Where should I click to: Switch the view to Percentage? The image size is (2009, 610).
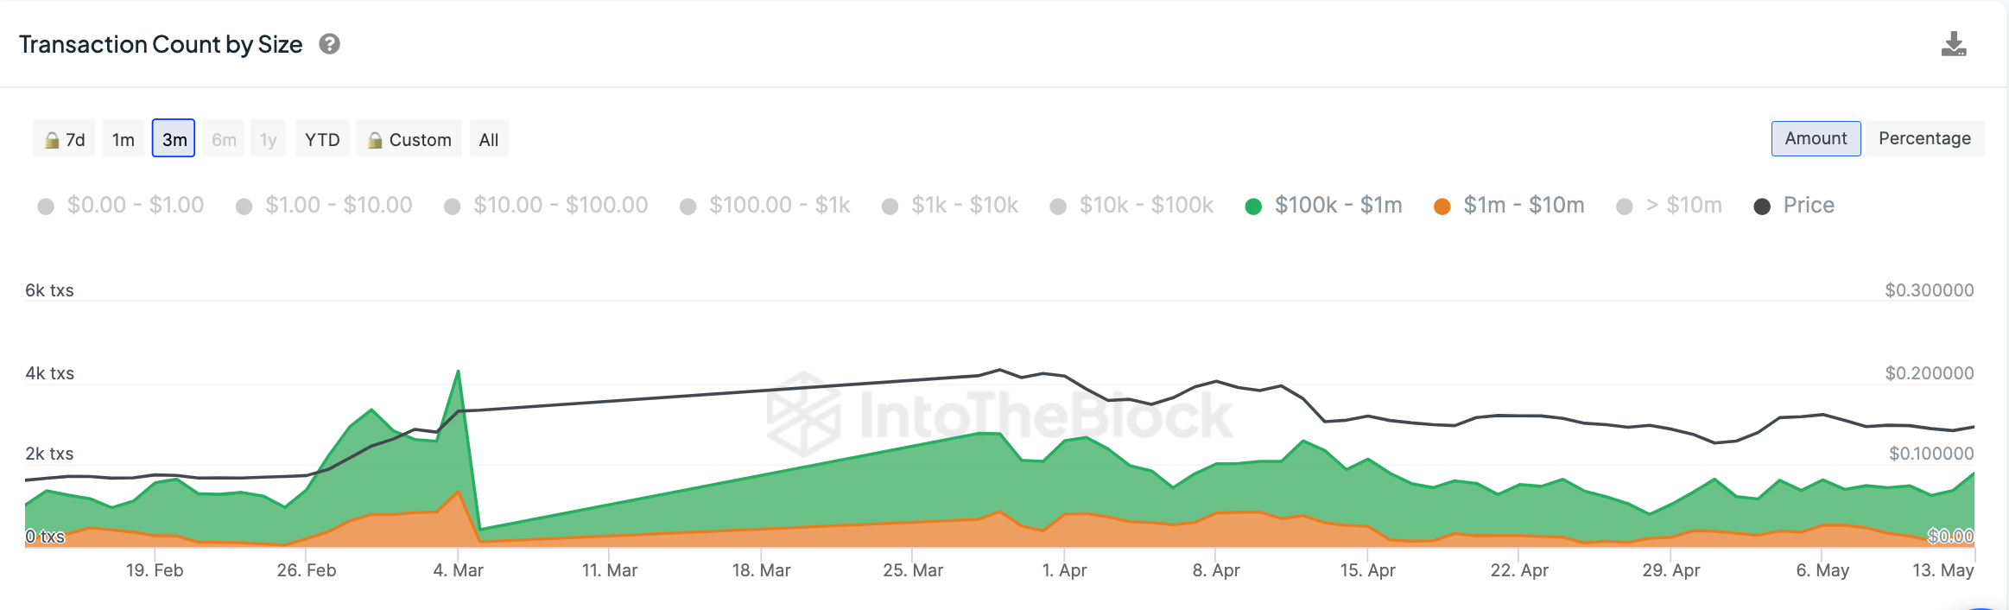pyautogui.click(x=1924, y=138)
